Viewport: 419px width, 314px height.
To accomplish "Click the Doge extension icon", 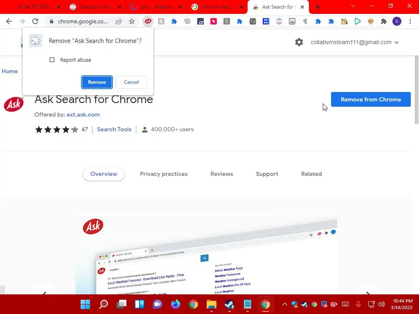I will (344, 21).
